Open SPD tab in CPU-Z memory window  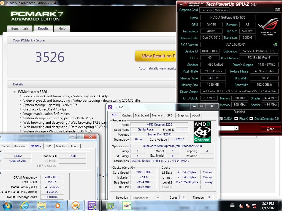click(48, 146)
